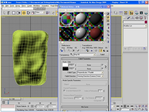Screen dimensions: 149x112
Task: Toggle Show End Result button
Action: (101, 51)
